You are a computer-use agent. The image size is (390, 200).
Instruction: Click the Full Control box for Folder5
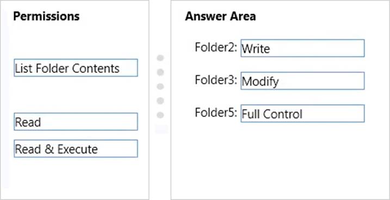click(x=302, y=113)
